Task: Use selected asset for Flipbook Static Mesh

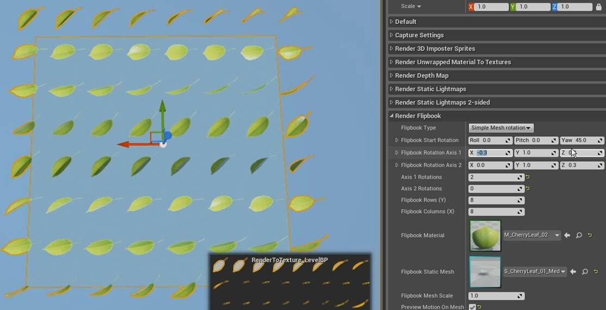Action: (573, 272)
